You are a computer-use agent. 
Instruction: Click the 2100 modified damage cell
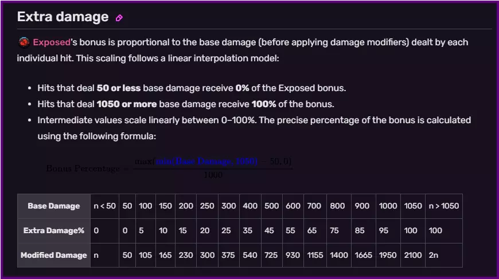pos(414,255)
